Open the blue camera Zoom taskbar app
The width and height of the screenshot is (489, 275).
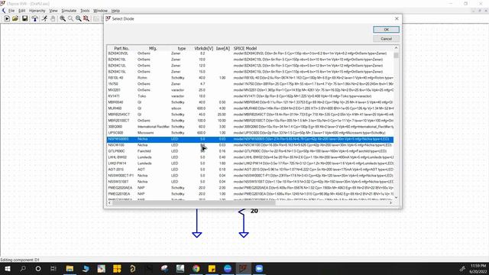click(x=259, y=268)
